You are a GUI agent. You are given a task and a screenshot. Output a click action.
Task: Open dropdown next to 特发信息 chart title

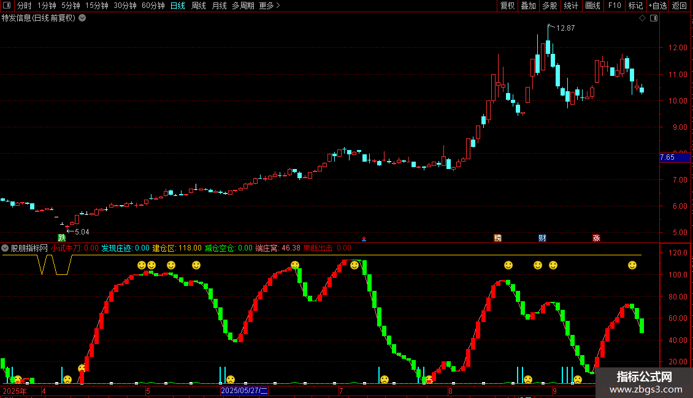coord(82,18)
